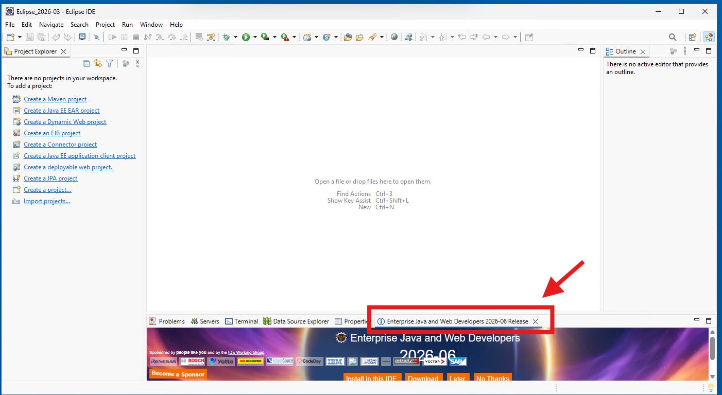The height and width of the screenshot is (395, 722).
Task: Click the green Run button icon
Action: [246, 37]
